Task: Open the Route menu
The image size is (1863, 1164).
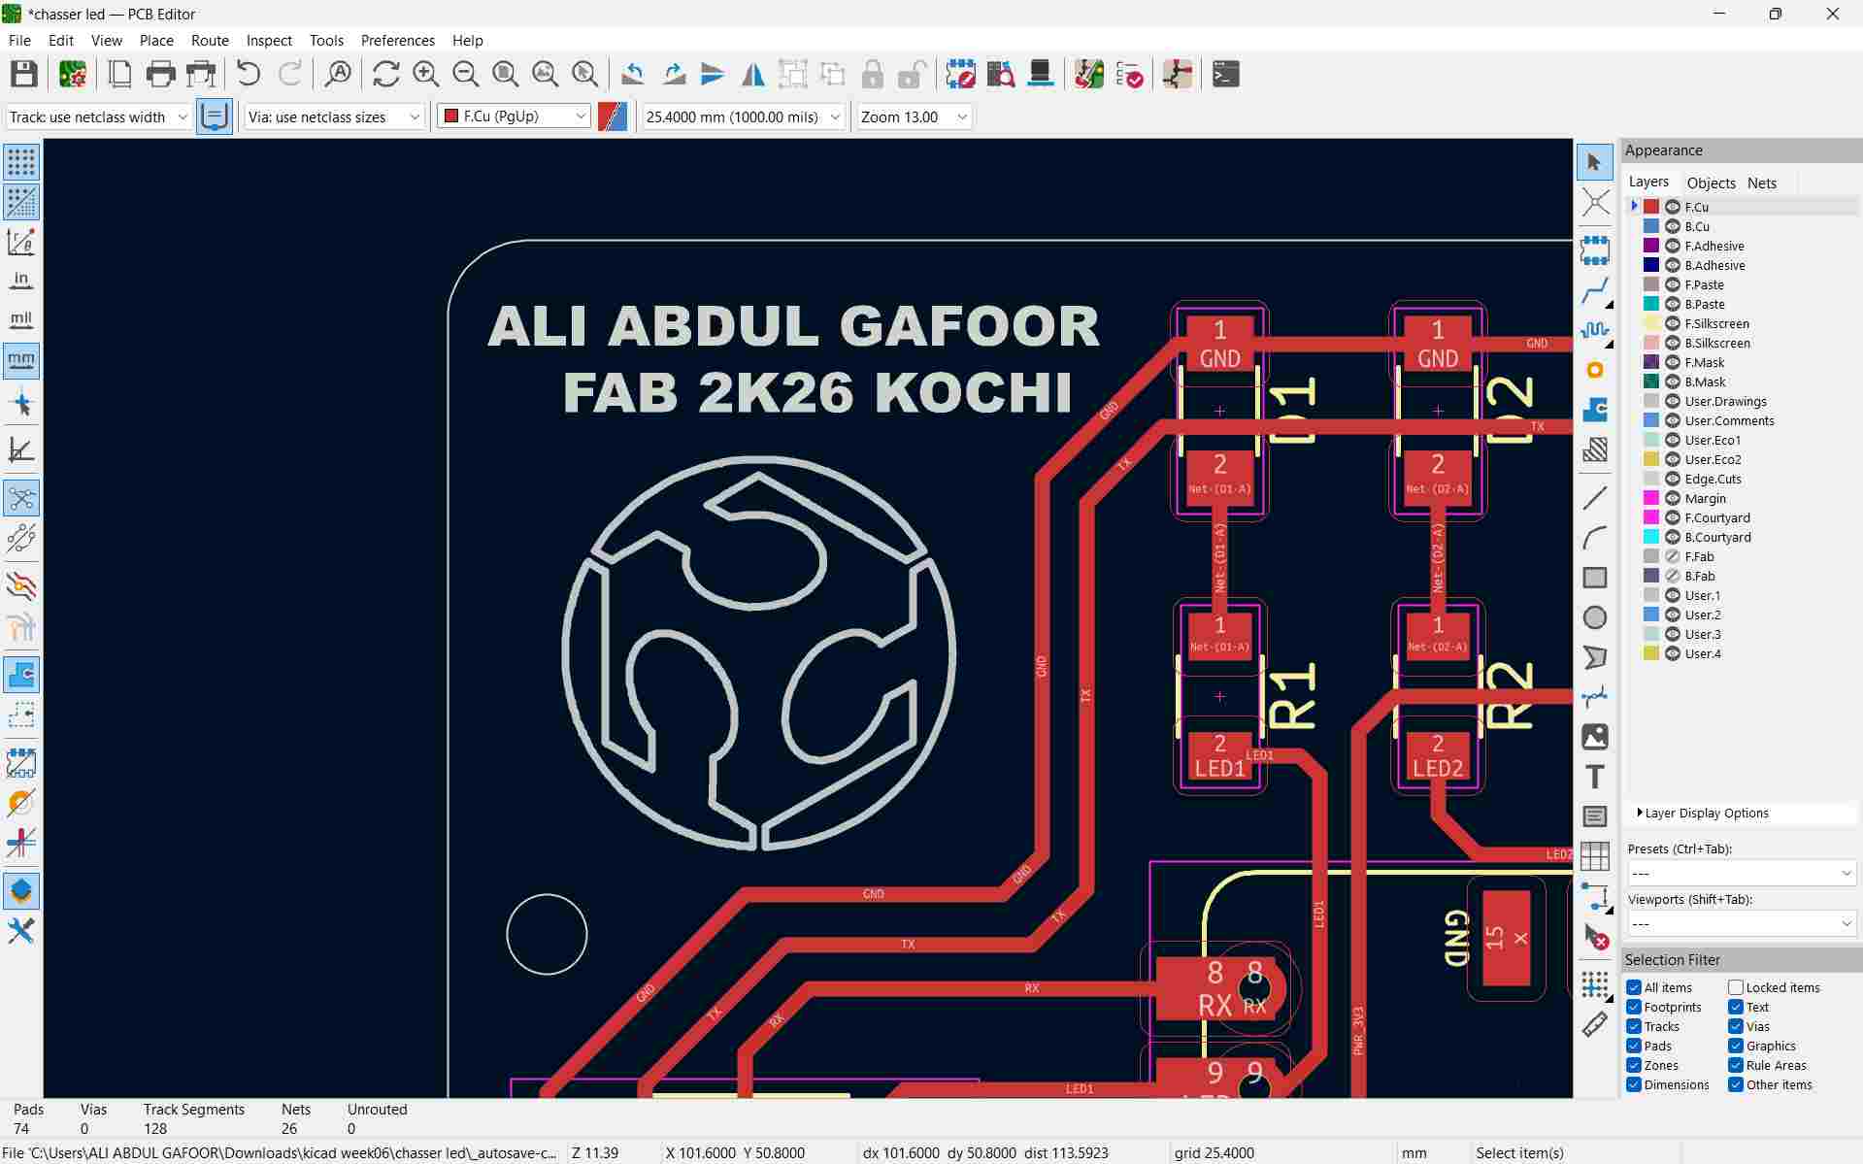Action: point(210,40)
